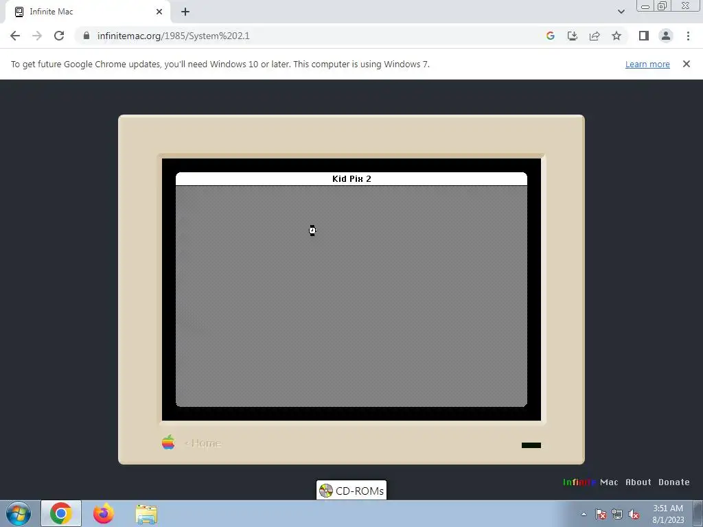Open the Chrome three-dot menu
This screenshot has width=703, height=527.
[x=688, y=36]
